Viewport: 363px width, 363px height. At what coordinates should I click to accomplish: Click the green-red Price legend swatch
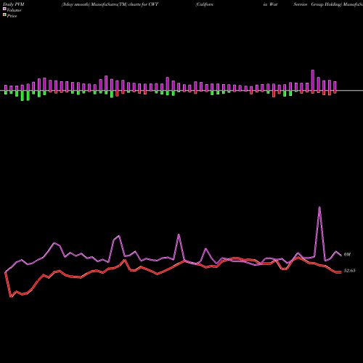pos(4,15)
